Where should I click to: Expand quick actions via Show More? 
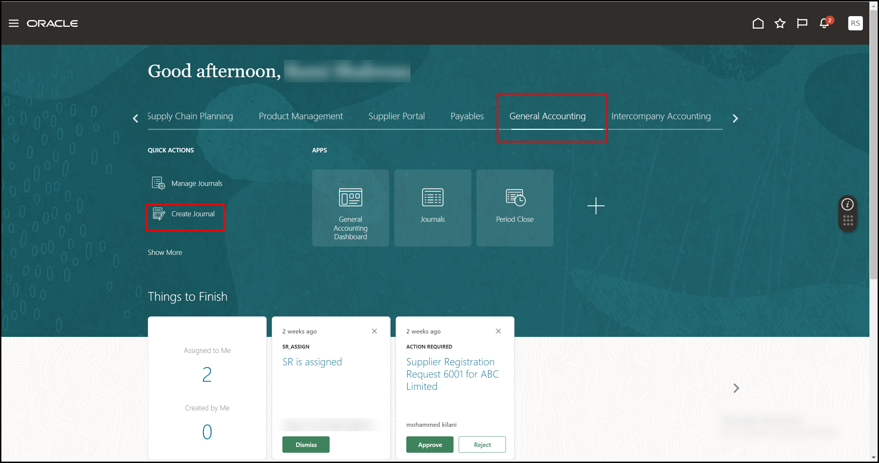pyautogui.click(x=165, y=252)
